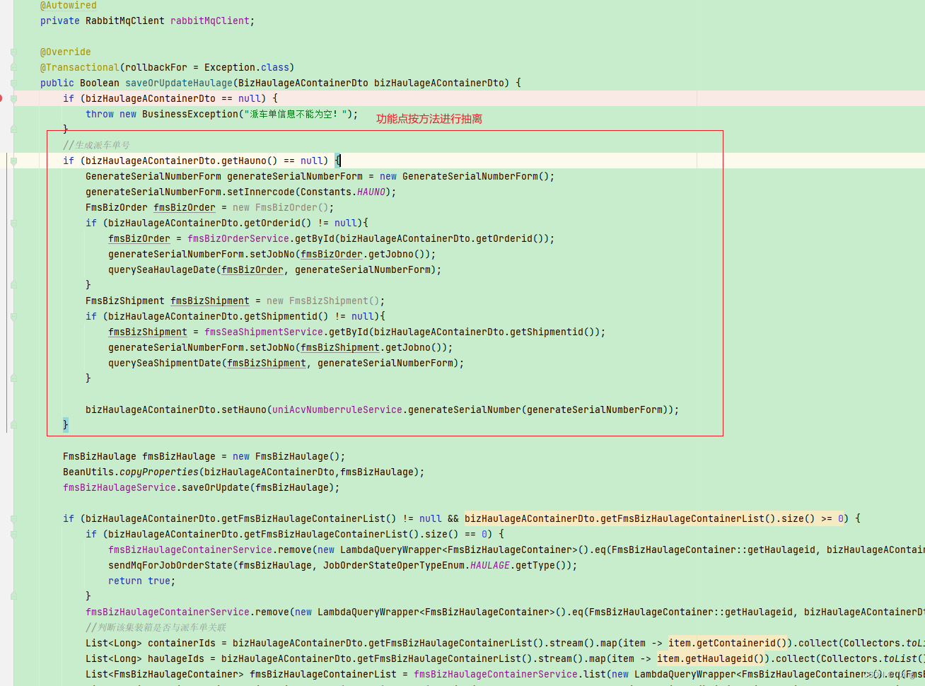Image resolution: width=925 pixels, height=686 pixels.
Task: Click fold end marker after querySeaHaulageDate line
Action: pyautogui.click(x=13, y=285)
